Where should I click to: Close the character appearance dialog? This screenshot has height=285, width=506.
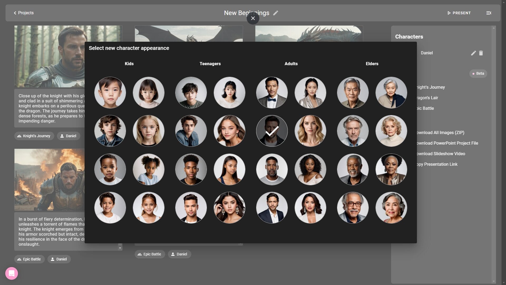(x=253, y=18)
